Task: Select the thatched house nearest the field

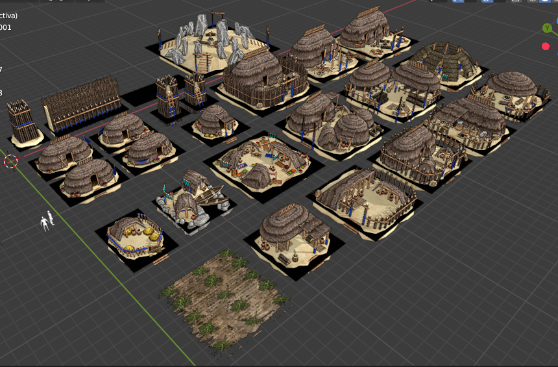Action: click(x=292, y=231)
